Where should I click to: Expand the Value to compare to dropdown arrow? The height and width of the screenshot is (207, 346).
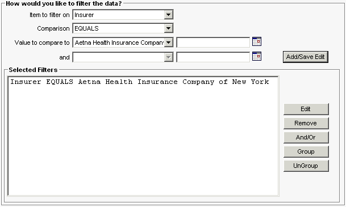point(168,43)
